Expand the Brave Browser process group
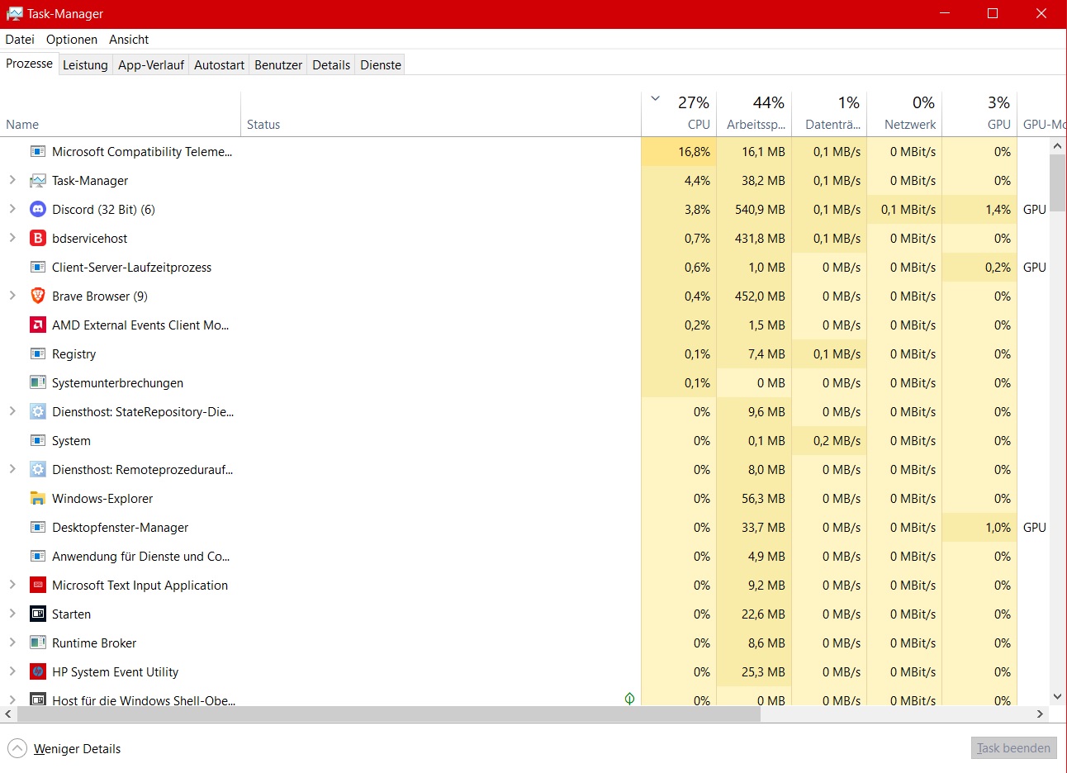Image resolution: width=1067 pixels, height=773 pixels. point(12,296)
